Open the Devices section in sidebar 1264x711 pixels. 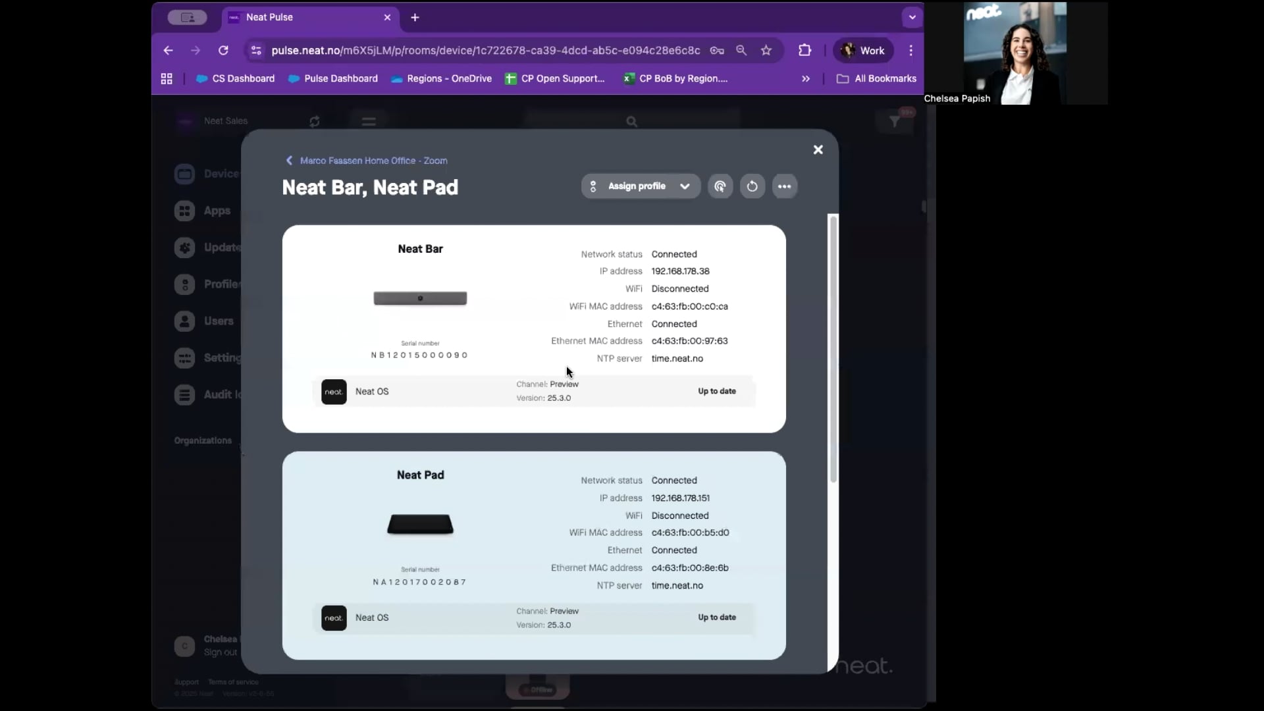pos(185,173)
